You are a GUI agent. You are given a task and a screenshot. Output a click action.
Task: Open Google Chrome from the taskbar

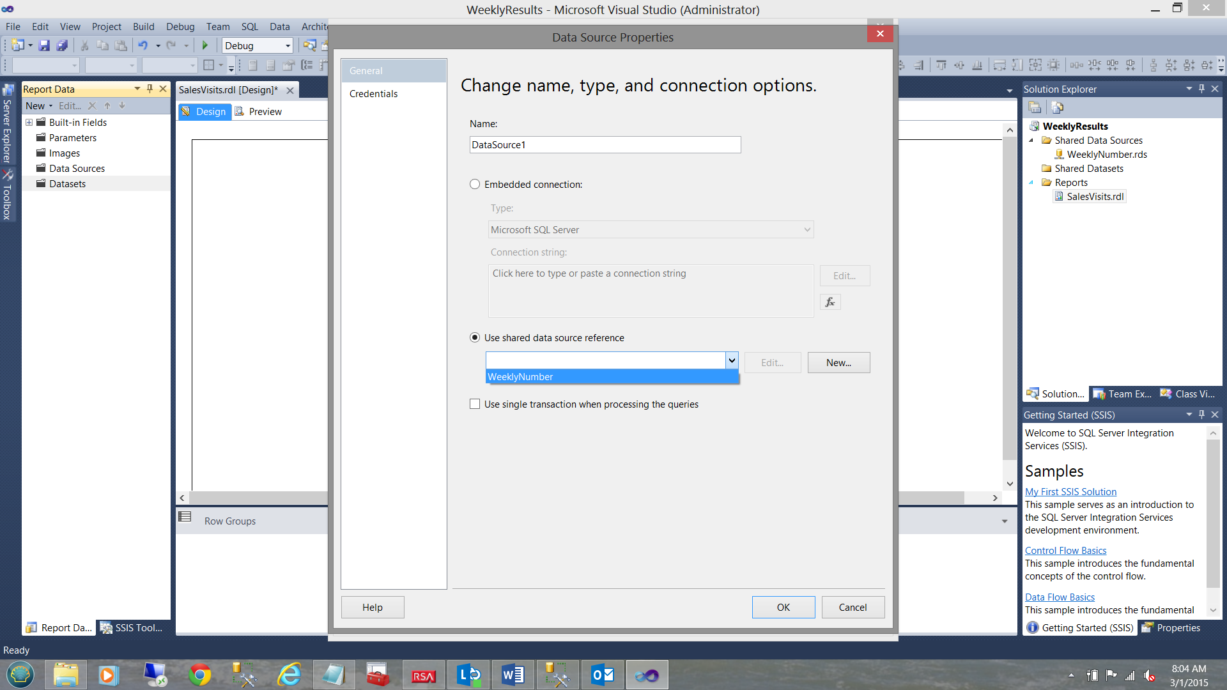[x=199, y=675]
